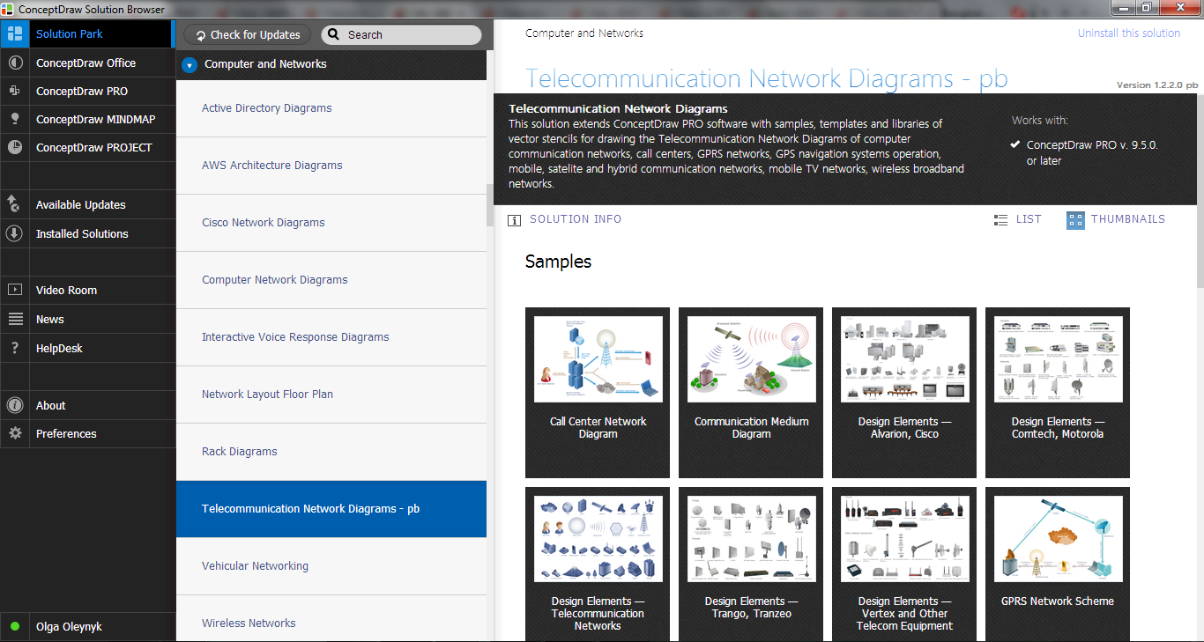
Task: Click Olga Oleynyk user name
Action: (x=69, y=627)
